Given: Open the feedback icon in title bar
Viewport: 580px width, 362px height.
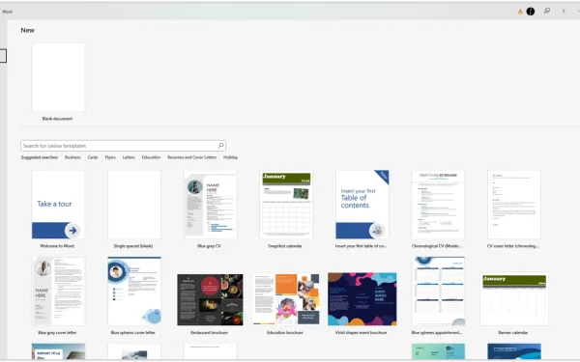Looking at the screenshot, I should (x=547, y=12).
